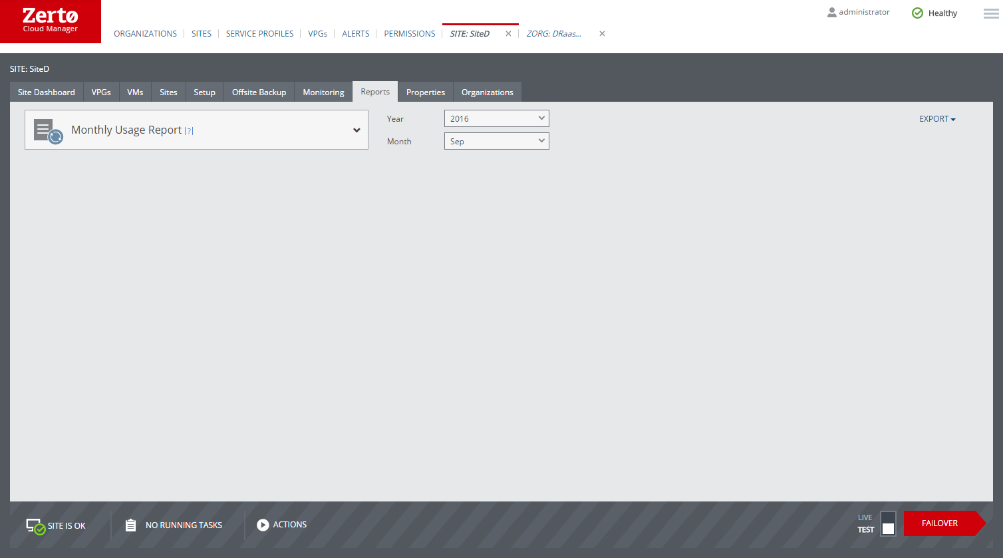The height and width of the screenshot is (558, 1003).
Task: Switch to the VPGs site tab
Action: point(101,92)
